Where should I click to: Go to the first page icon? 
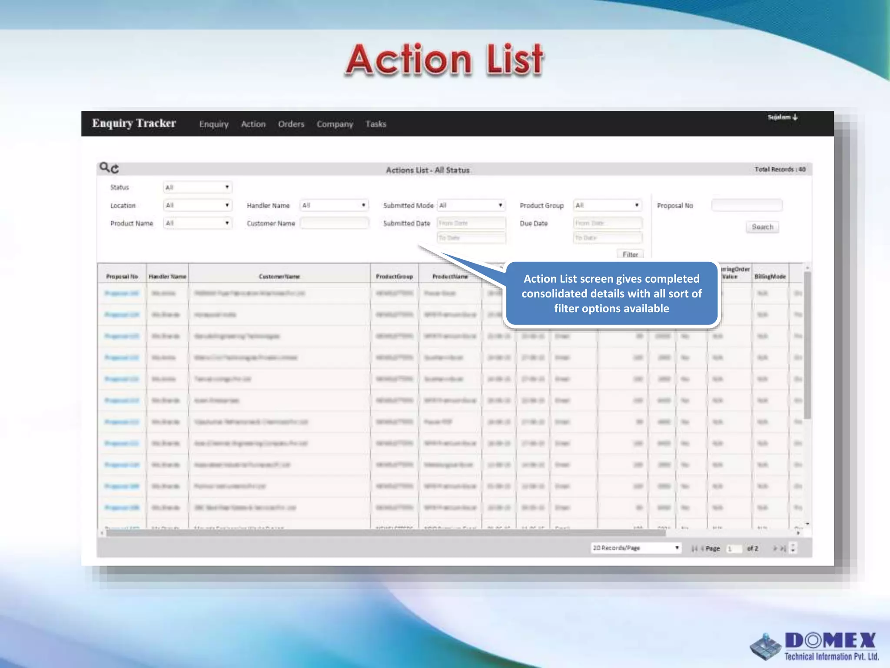pyautogui.click(x=694, y=548)
